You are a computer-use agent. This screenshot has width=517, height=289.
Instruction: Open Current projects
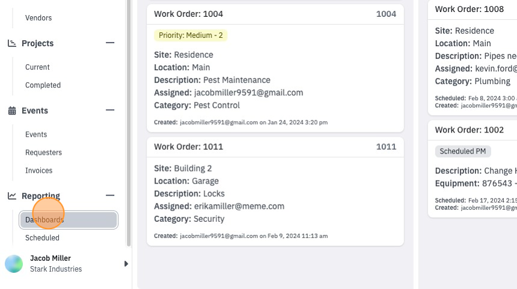(x=37, y=67)
